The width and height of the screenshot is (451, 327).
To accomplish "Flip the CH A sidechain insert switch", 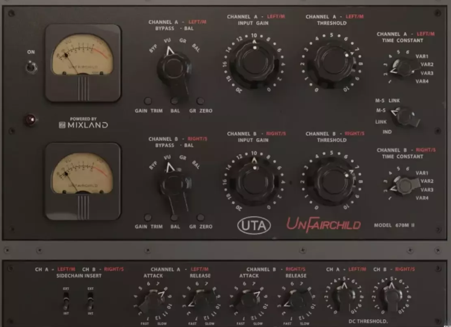I will [x=66, y=301].
